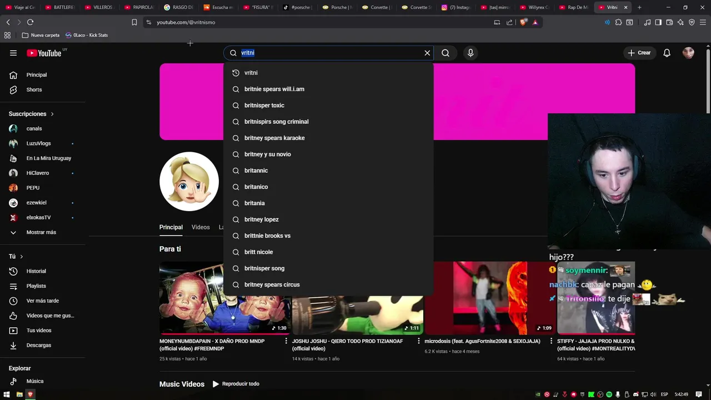
Task: Open Ver más tarde
Action: (x=43, y=301)
